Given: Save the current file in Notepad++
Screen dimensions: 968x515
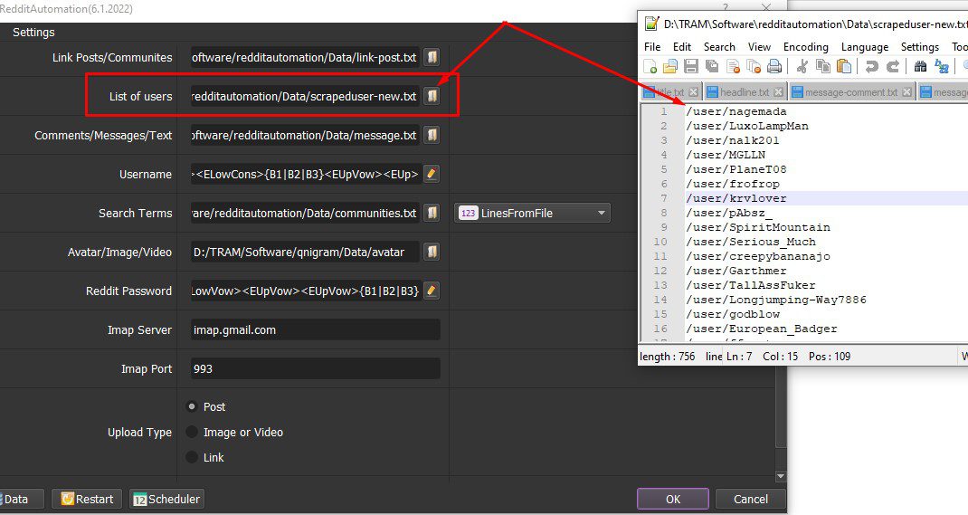Looking at the screenshot, I should coord(691,67).
